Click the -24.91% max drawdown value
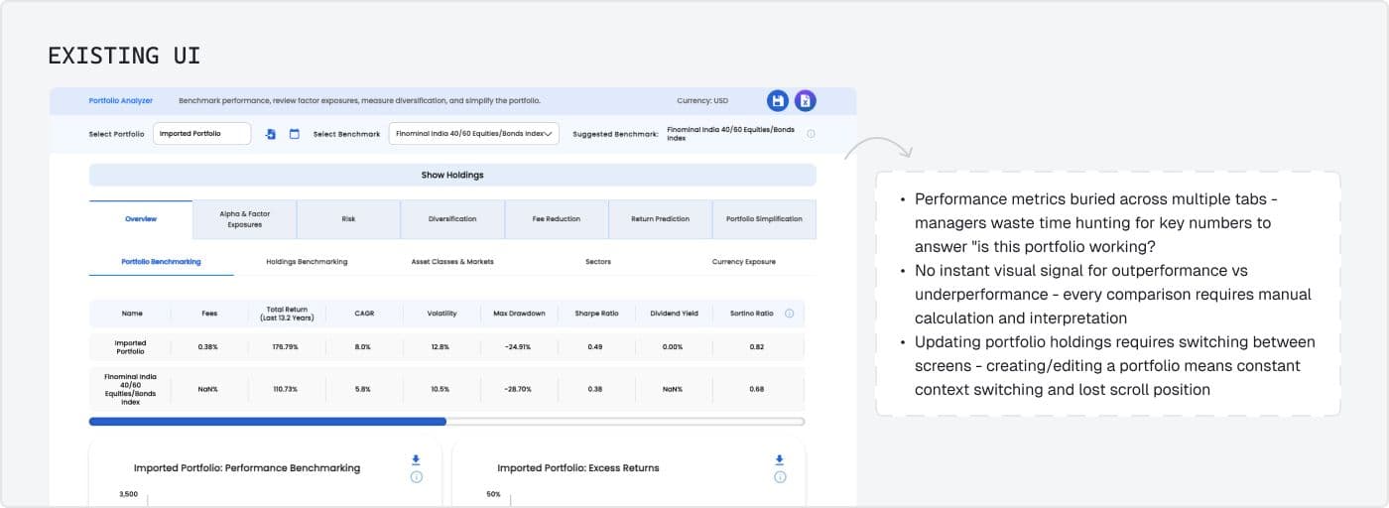 pyautogui.click(x=519, y=347)
